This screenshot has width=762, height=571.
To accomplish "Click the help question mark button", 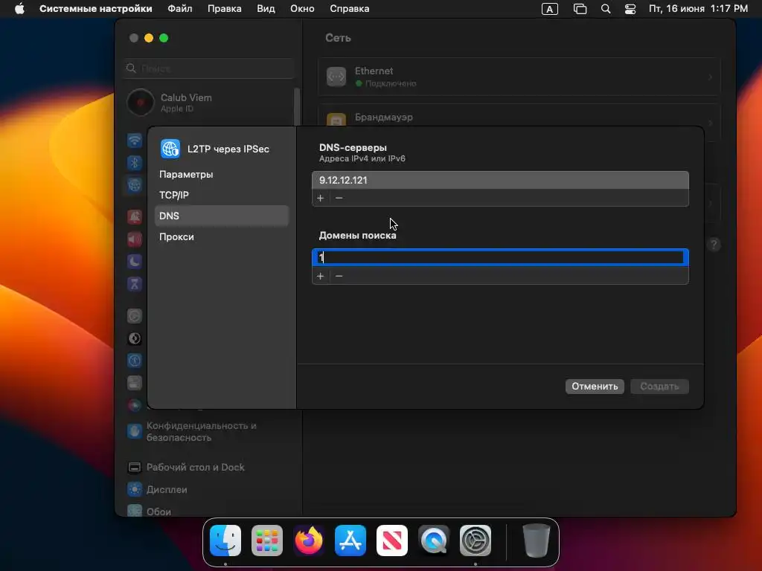I will 714,244.
